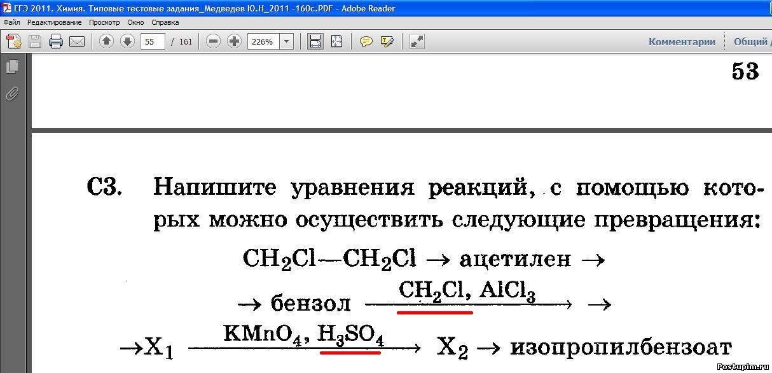Click the page number input field
The image size is (772, 373).
[153, 41]
